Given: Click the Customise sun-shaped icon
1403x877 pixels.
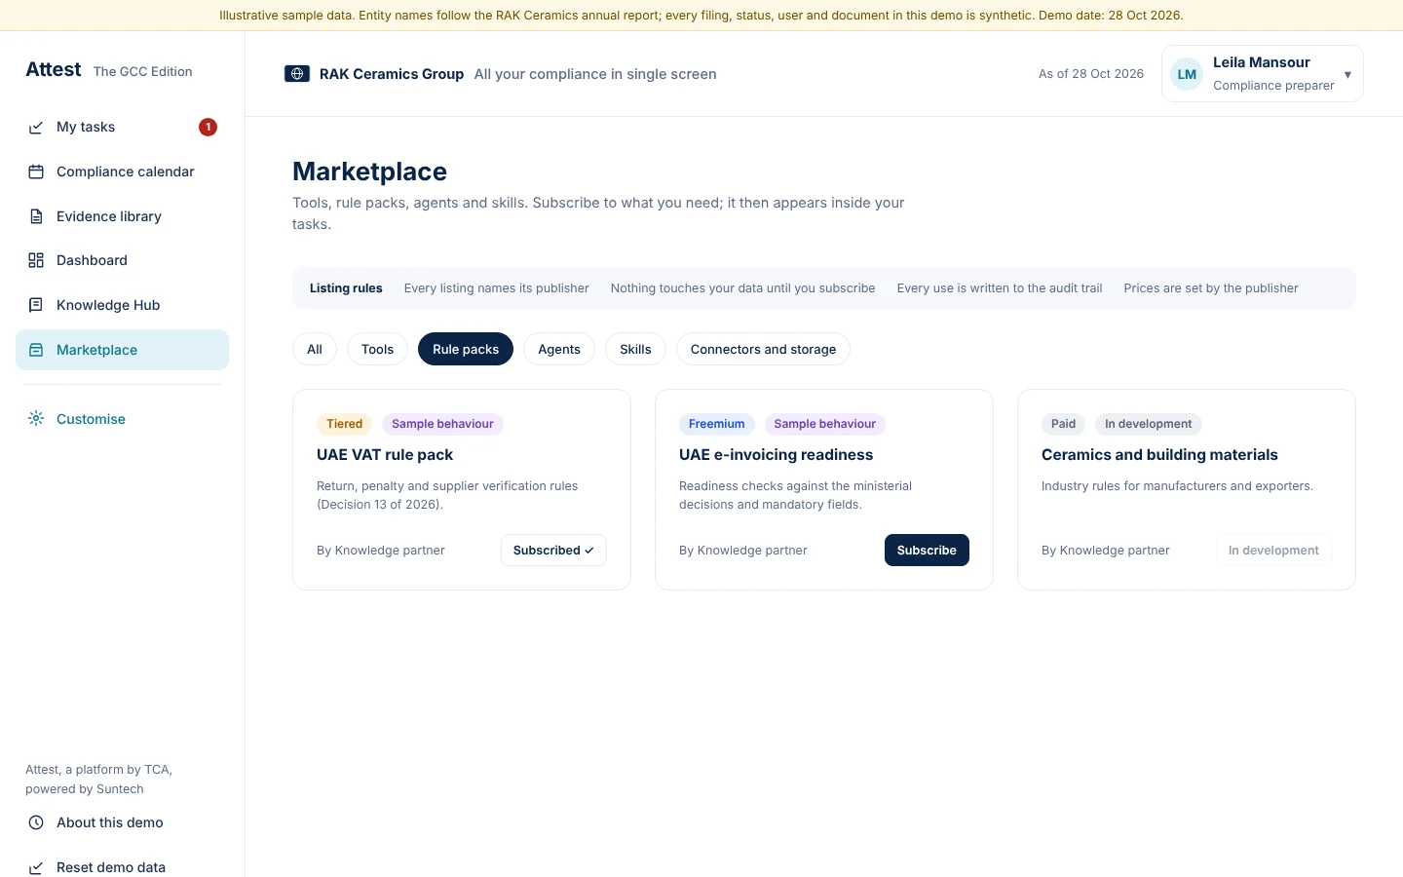Looking at the screenshot, I should pos(36,419).
